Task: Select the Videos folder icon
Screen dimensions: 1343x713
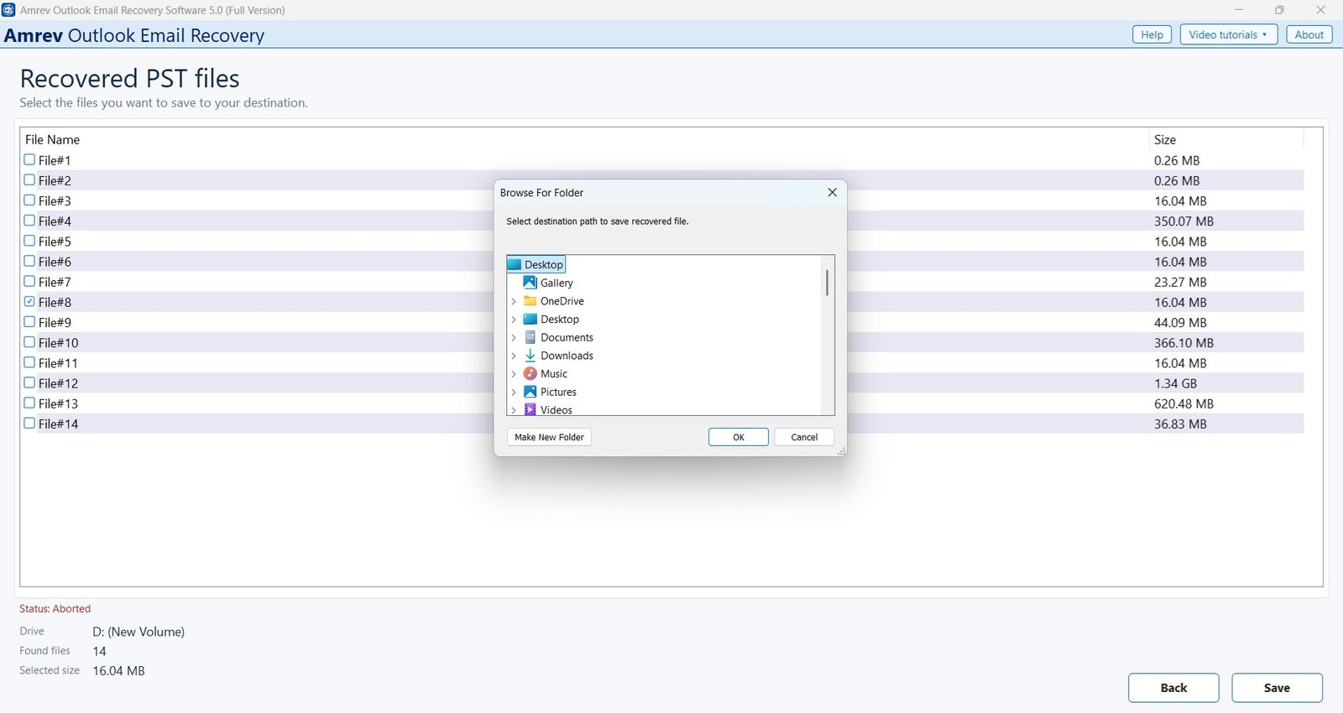Action: 530,409
